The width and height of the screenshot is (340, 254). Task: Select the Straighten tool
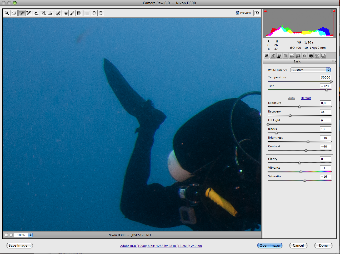51,13
